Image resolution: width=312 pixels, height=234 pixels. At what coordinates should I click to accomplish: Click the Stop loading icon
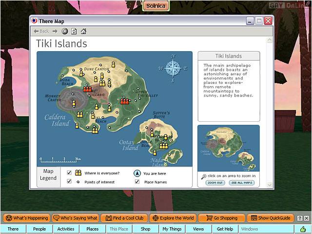(x=64, y=31)
